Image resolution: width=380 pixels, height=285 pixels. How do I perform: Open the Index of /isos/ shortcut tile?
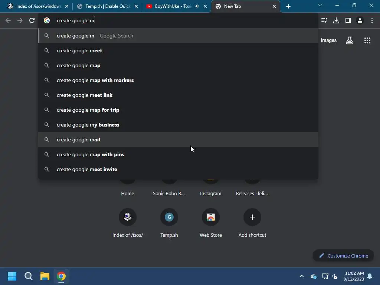pos(128,223)
